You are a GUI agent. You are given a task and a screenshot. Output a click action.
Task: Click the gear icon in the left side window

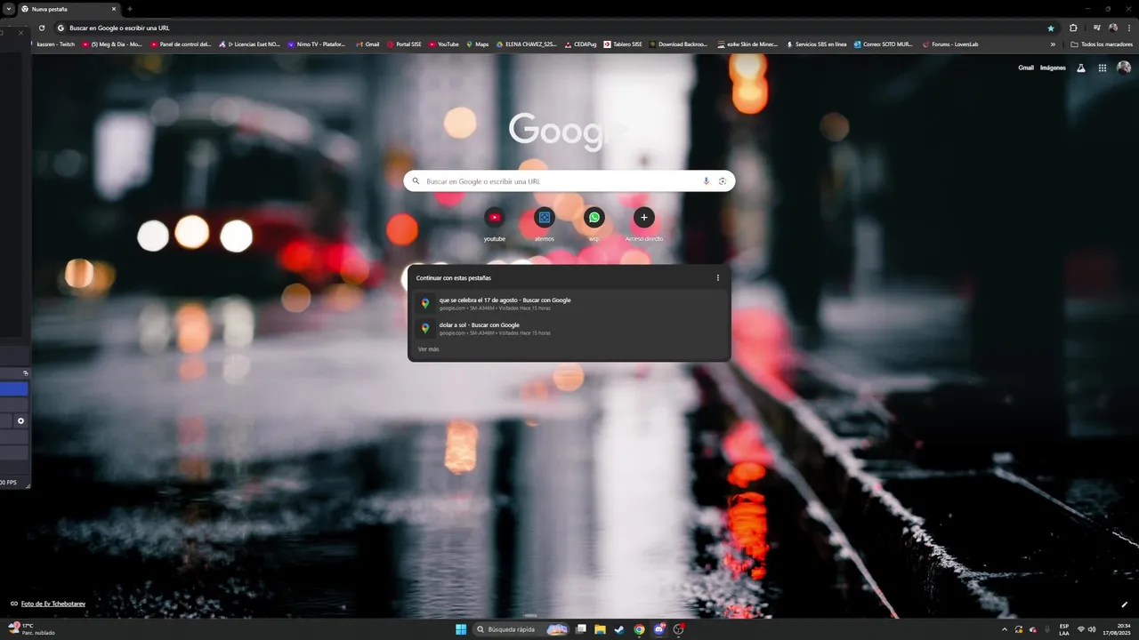click(21, 421)
